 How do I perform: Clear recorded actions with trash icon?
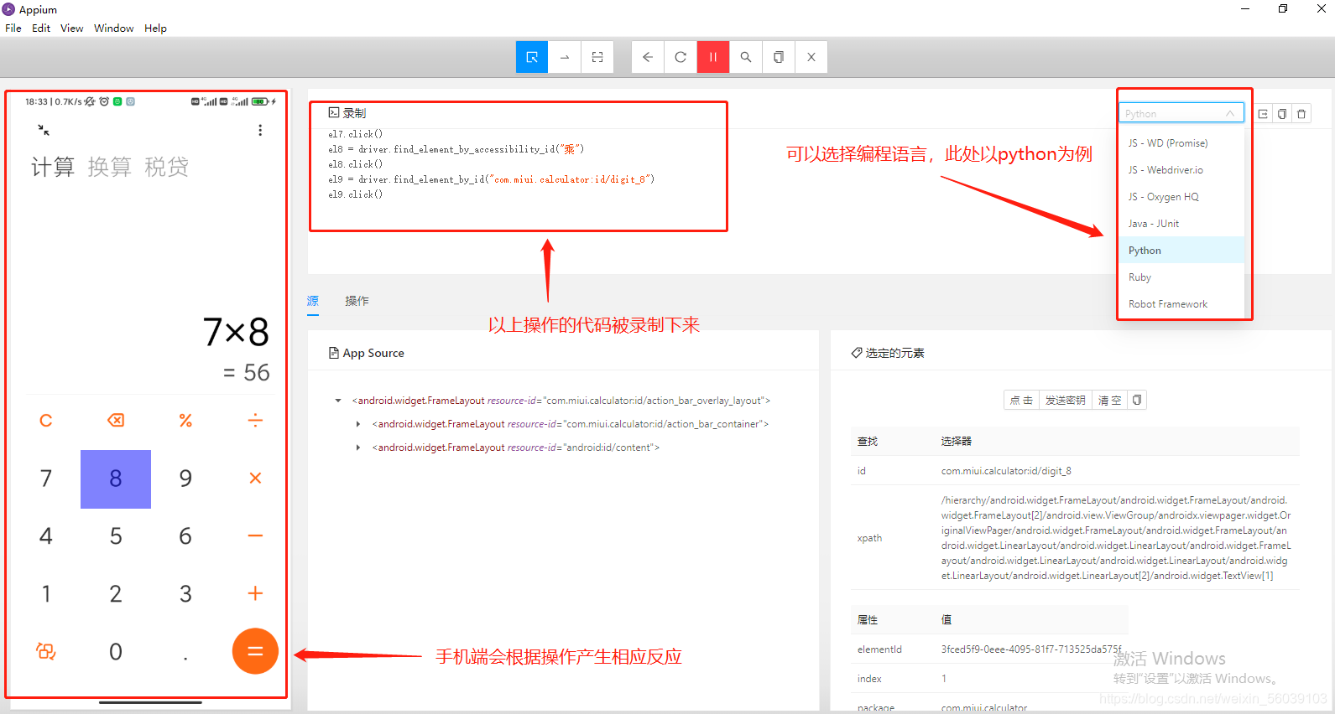click(1301, 114)
